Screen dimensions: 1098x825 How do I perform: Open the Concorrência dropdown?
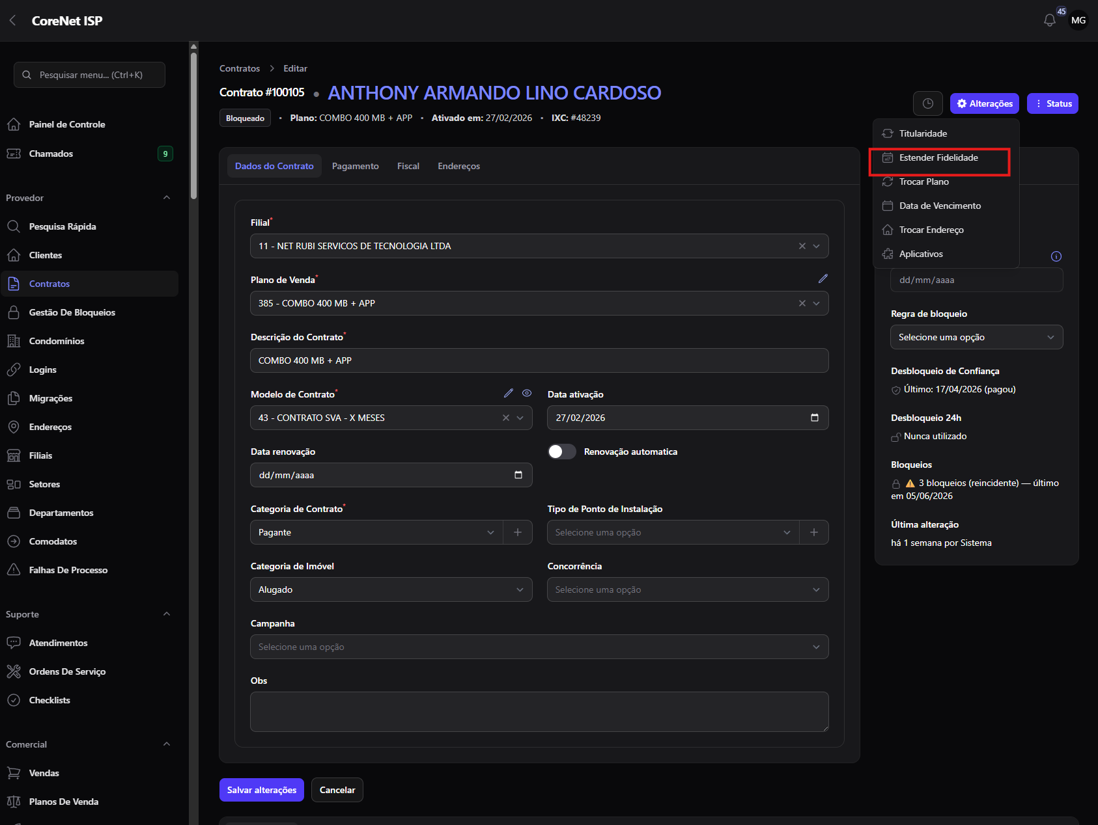tap(688, 589)
